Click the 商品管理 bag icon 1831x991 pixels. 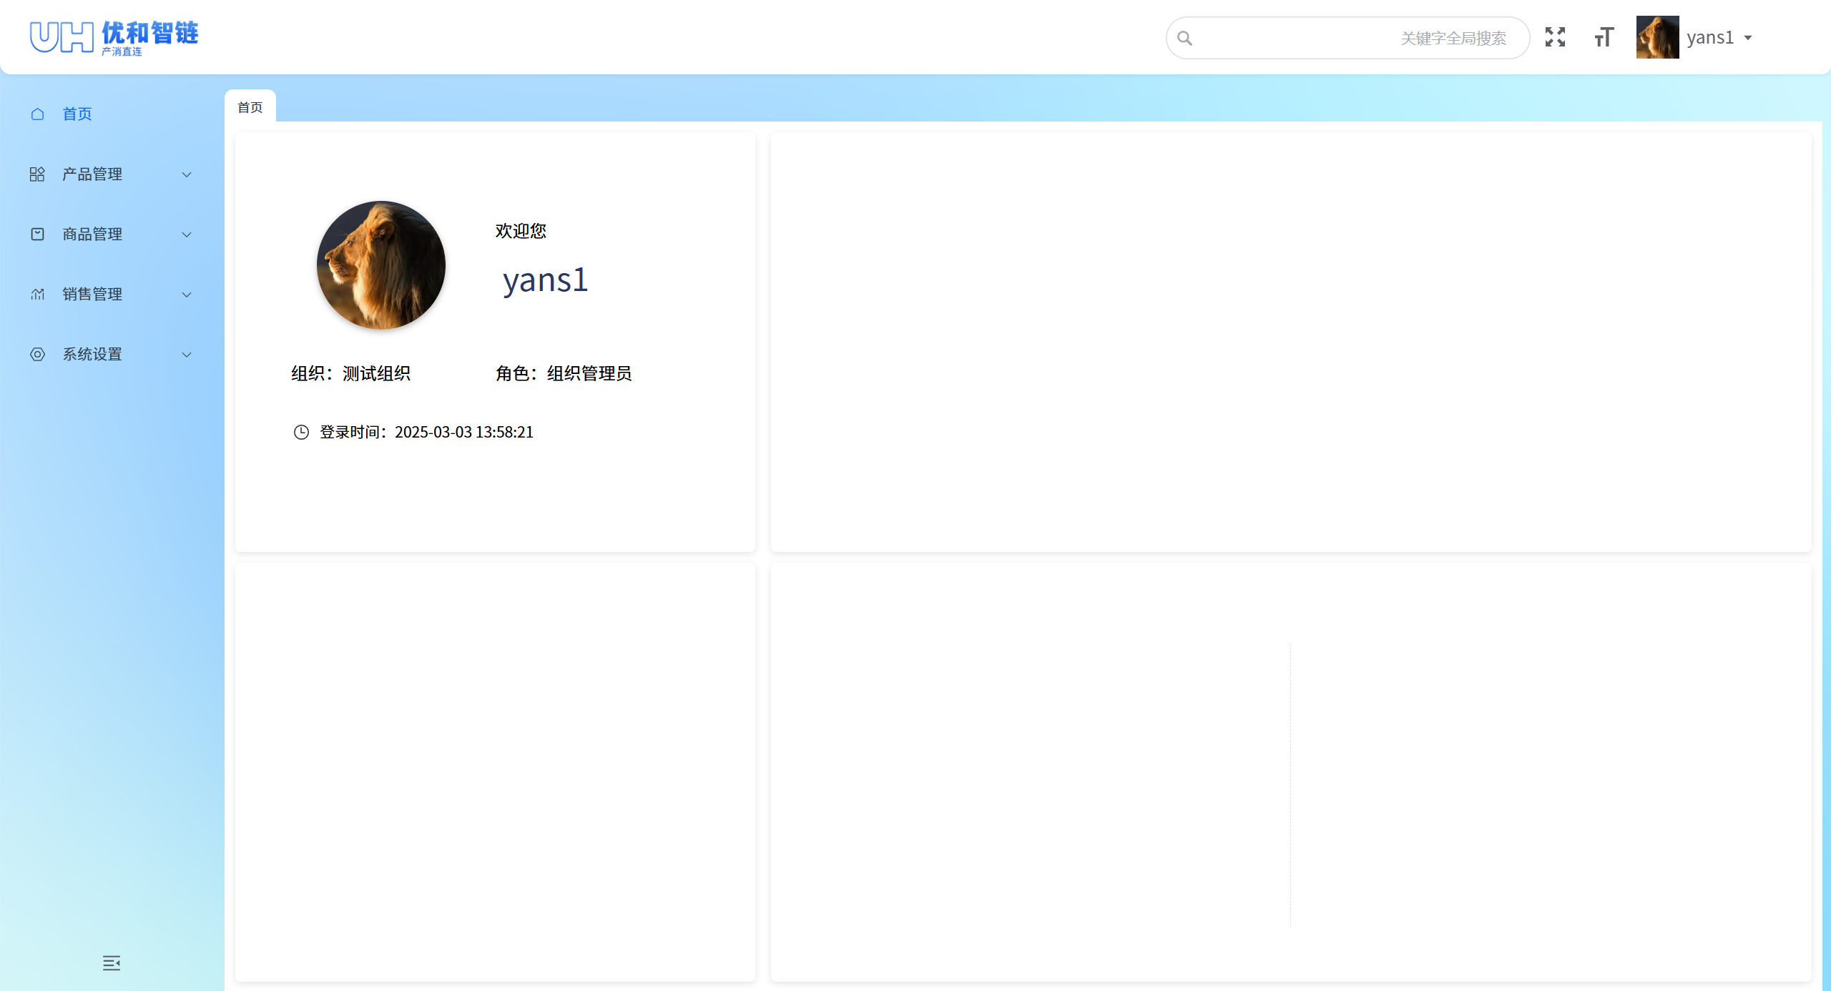coord(38,235)
